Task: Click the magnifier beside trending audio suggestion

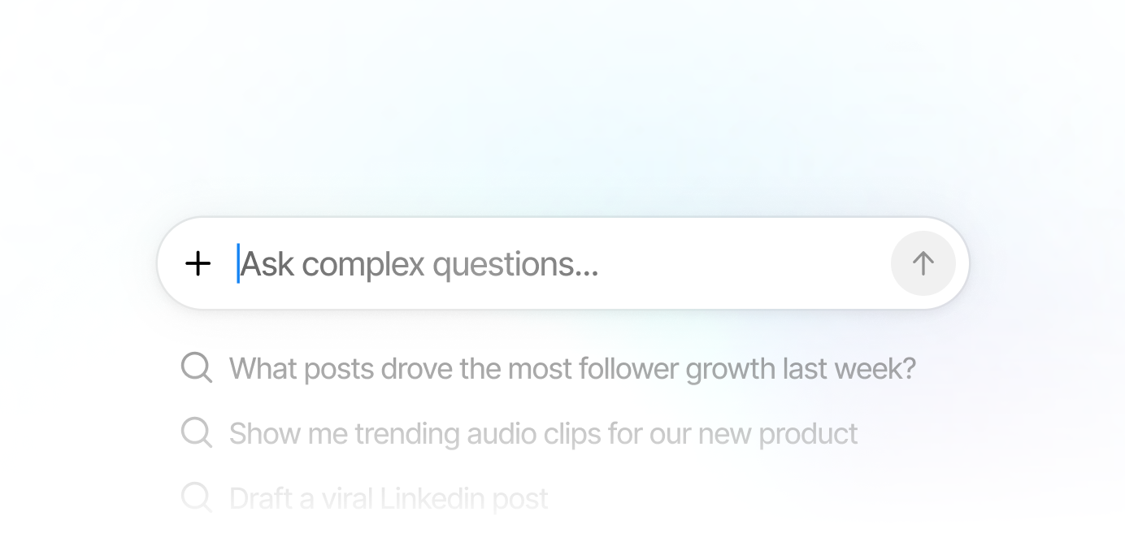Action: click(196, 432)
